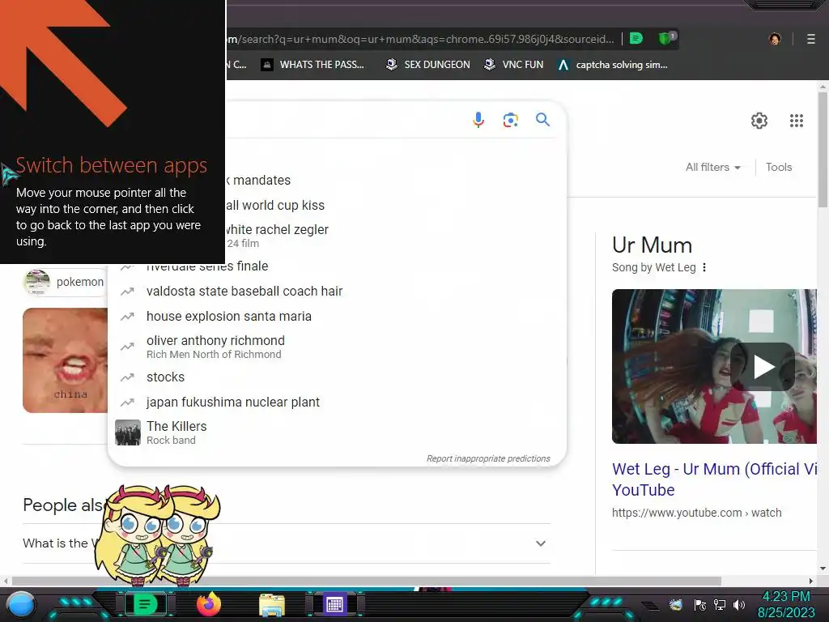829x622 pixels.
Task: Open Google Lens image search icon
Action: pos(510,120)
